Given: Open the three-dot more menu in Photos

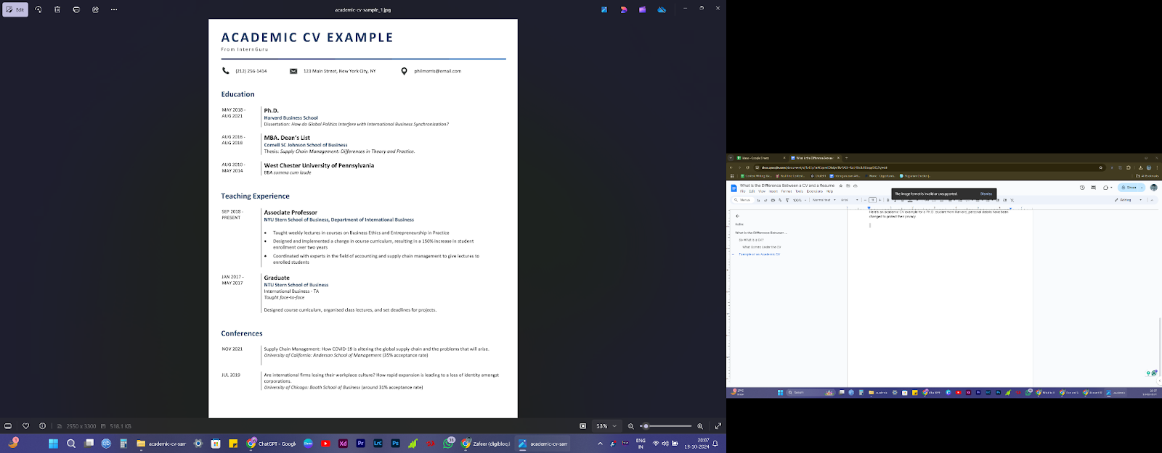Looking at the screenshot, I should (x=114, y=9).
